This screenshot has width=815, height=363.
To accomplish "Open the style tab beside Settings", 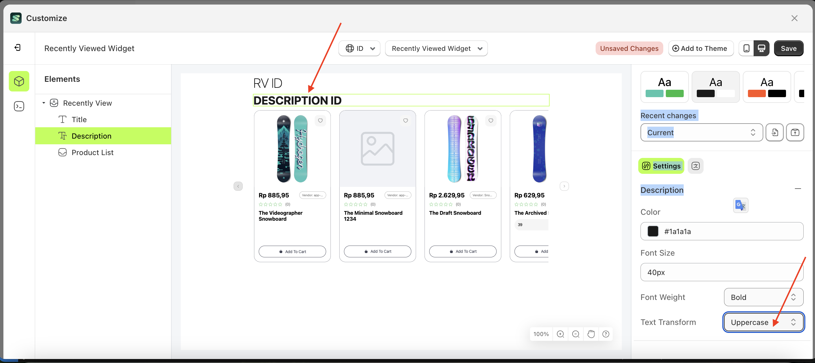I will coord(696,166).
